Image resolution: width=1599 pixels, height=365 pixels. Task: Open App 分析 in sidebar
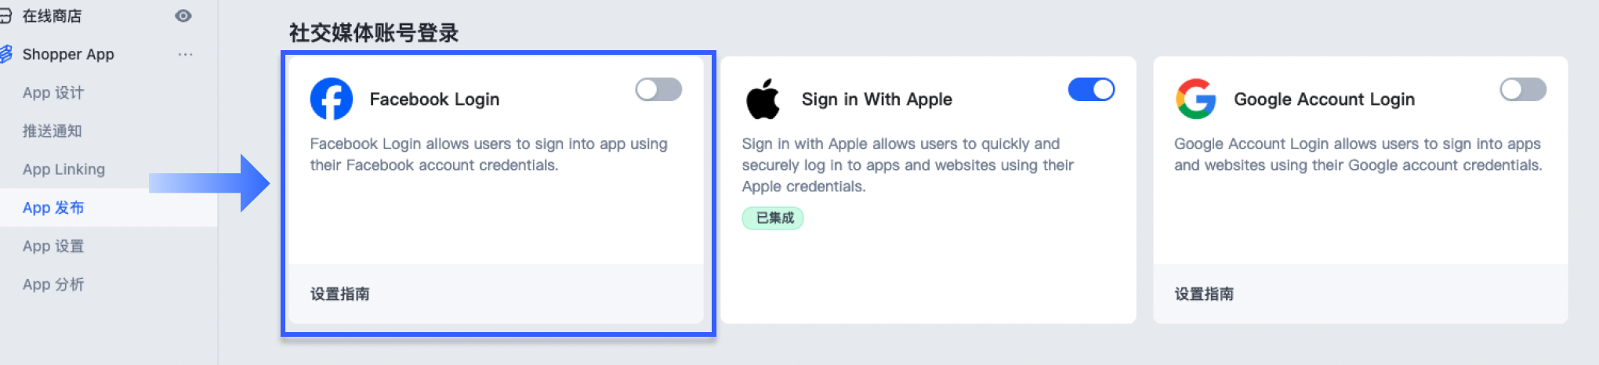pos(53,284)
